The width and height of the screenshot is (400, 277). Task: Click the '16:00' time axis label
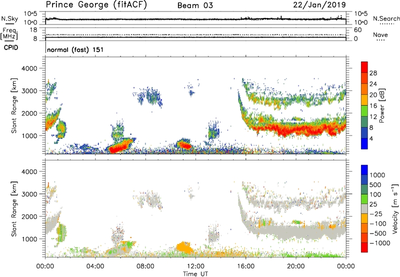coord(245,266)
